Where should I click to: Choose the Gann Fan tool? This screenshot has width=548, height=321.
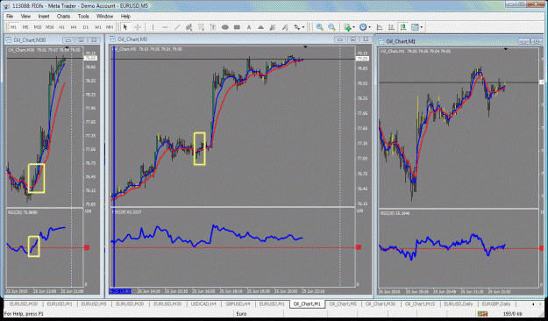pyautogui.click(x=273, y=27)
